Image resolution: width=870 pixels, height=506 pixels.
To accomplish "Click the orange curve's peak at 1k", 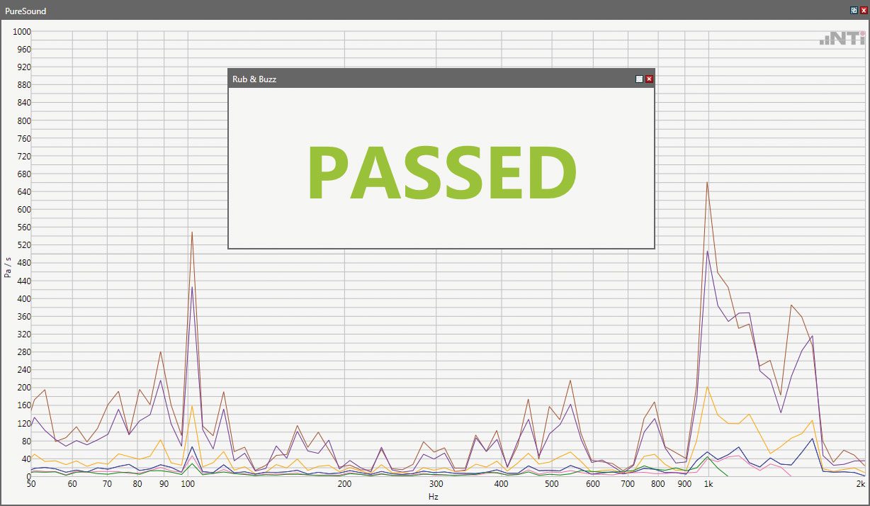I will pyautogui.click(x=707, y=387).
